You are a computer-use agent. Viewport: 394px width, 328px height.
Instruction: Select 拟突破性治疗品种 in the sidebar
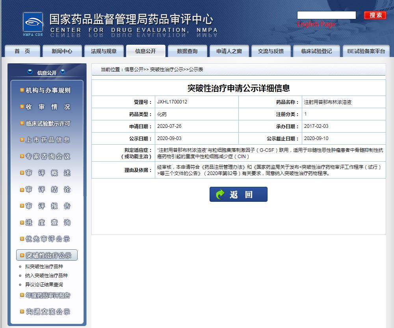(44, 267)
